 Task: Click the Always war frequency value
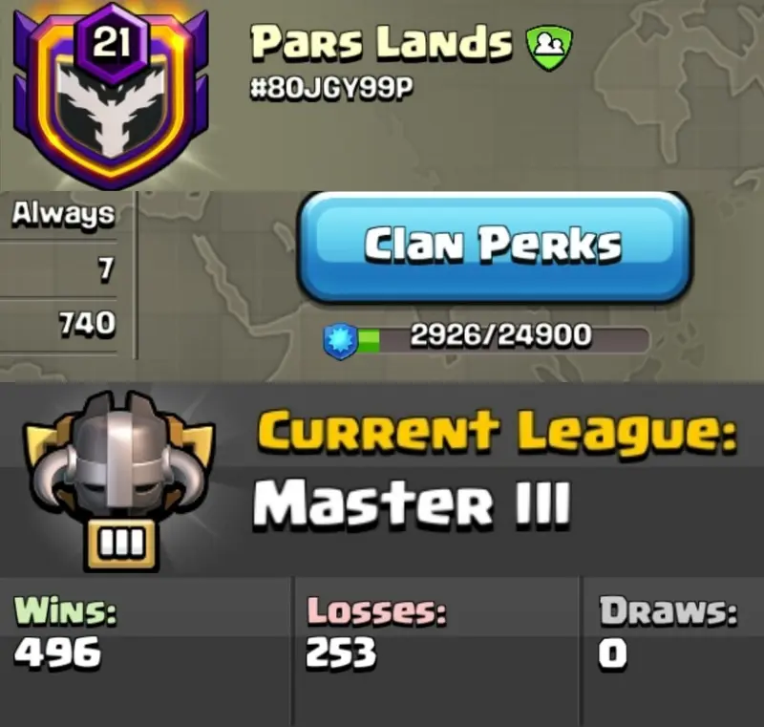[63, 215]
